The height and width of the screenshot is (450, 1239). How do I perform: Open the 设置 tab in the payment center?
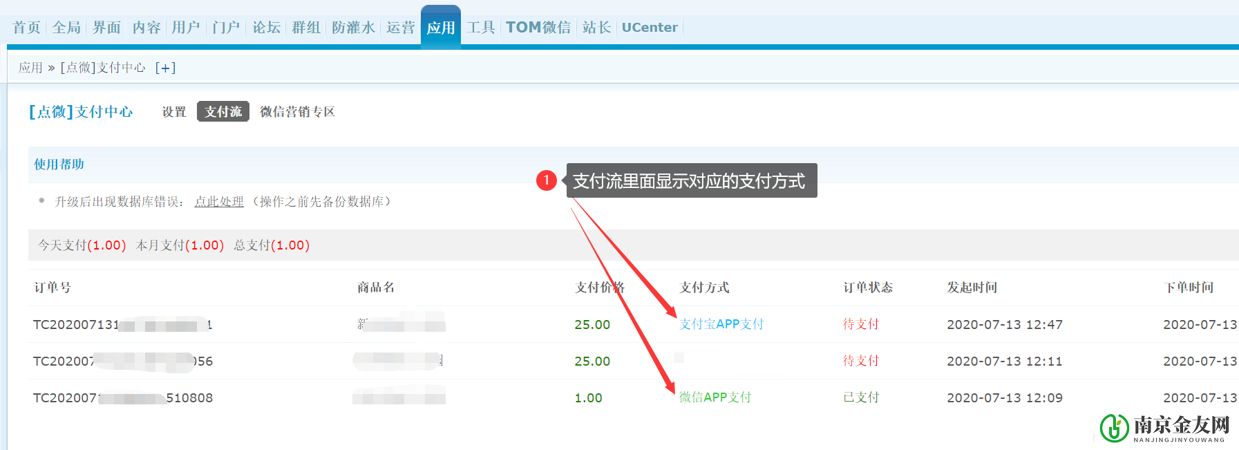click(174, 112)
